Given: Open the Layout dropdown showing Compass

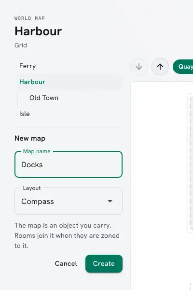Looking at the screenshot, I should click(x=69, y=201).
